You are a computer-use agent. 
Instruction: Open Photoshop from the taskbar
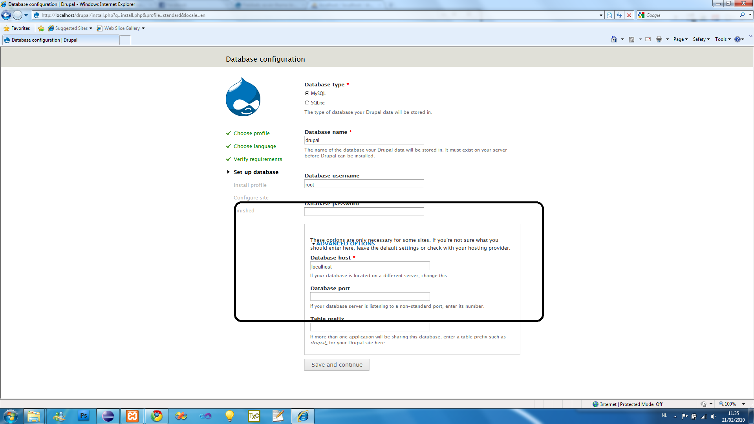point(84,416)
